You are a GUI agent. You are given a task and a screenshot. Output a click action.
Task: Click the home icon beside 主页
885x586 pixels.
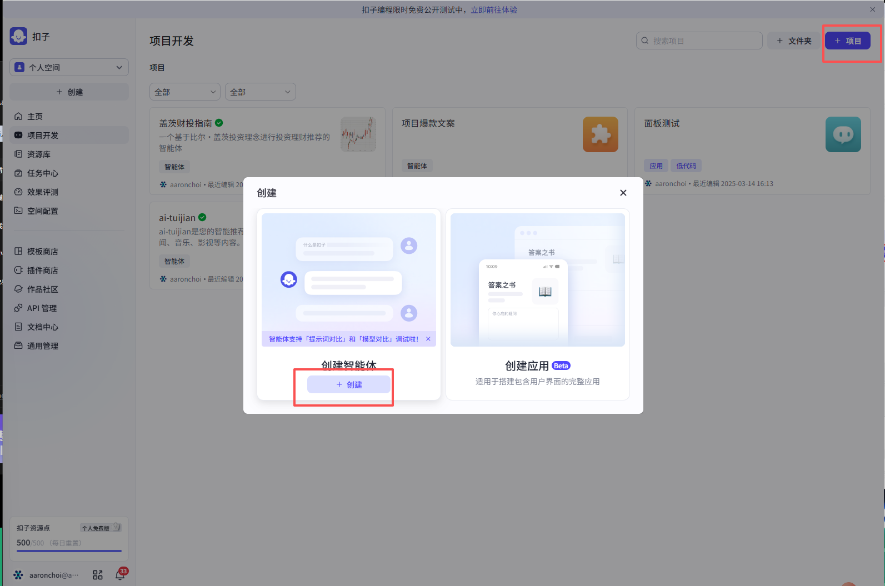18,116
